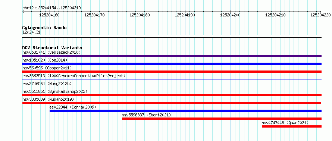Click esv3363513 (1000GenomesConsortiumPilotProject) label

click(74, 76)
